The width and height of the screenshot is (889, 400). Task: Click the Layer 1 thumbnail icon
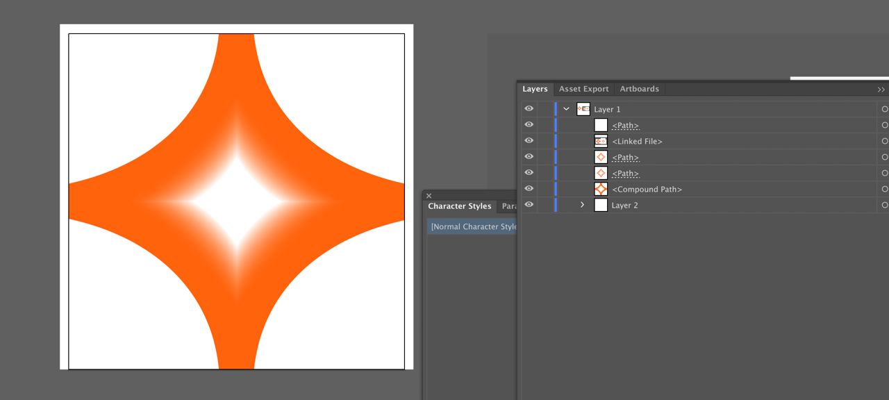(x=583, y=109)
